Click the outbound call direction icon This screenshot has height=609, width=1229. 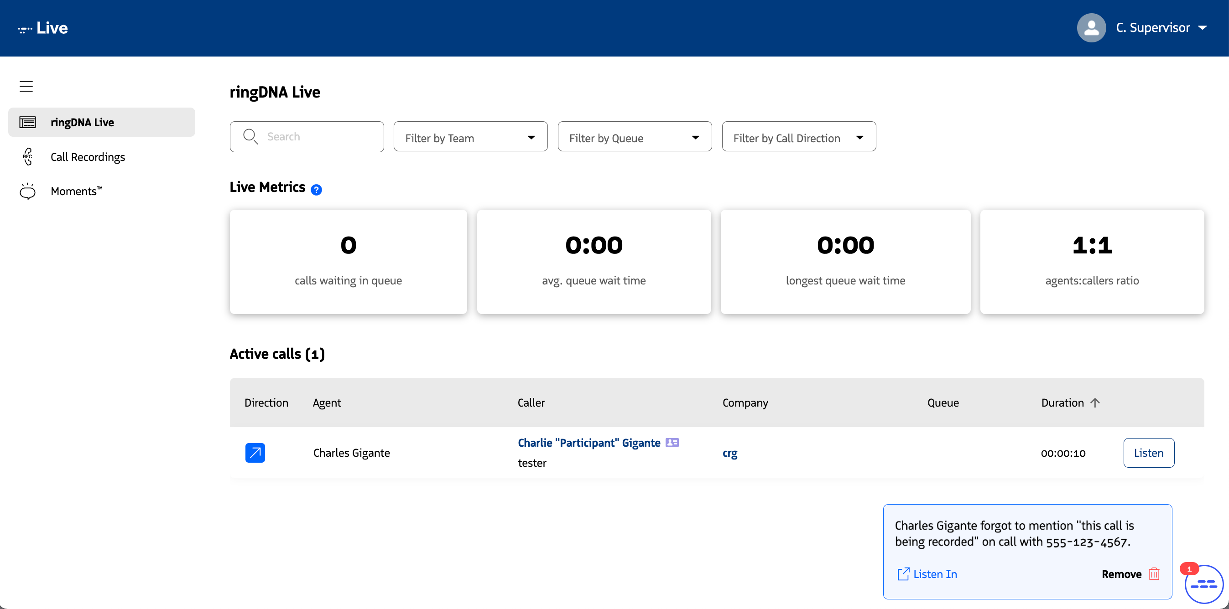[x=255, y=453]
